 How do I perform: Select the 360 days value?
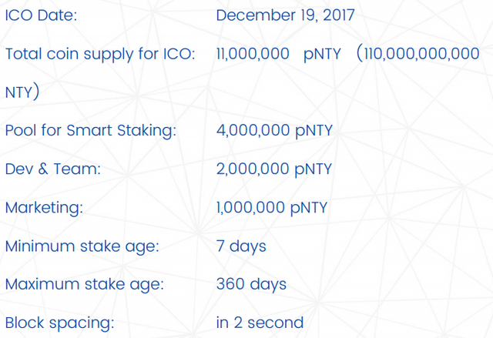pos(251,285)
